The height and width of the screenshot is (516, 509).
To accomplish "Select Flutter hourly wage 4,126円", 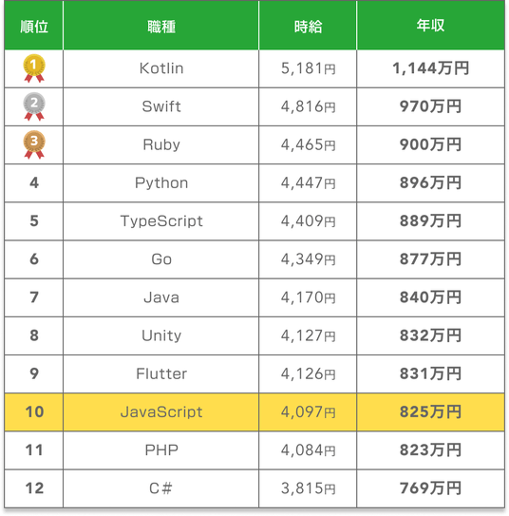I will click(x=308, y=373).
